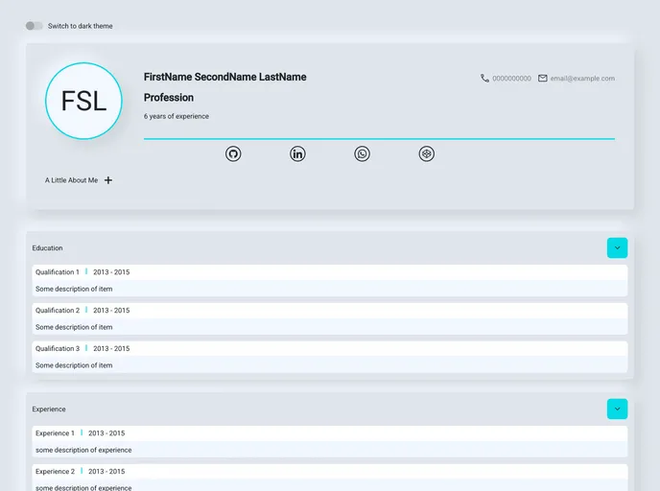Open the LinkedIn profile icon

(x=297, y=153)
